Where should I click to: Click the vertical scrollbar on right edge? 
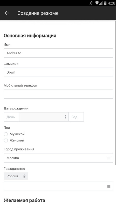(115, 93)
